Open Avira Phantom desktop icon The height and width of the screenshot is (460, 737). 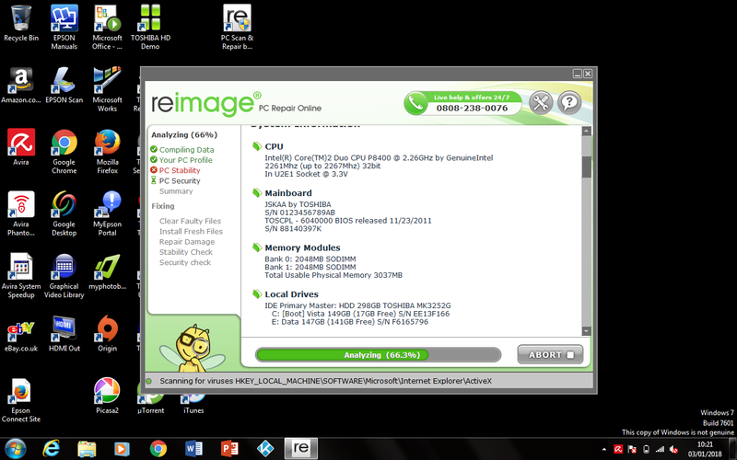[20, 213]
